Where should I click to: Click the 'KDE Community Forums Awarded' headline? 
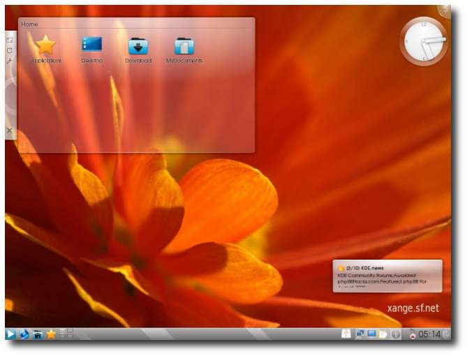click(x=376, y=275)
